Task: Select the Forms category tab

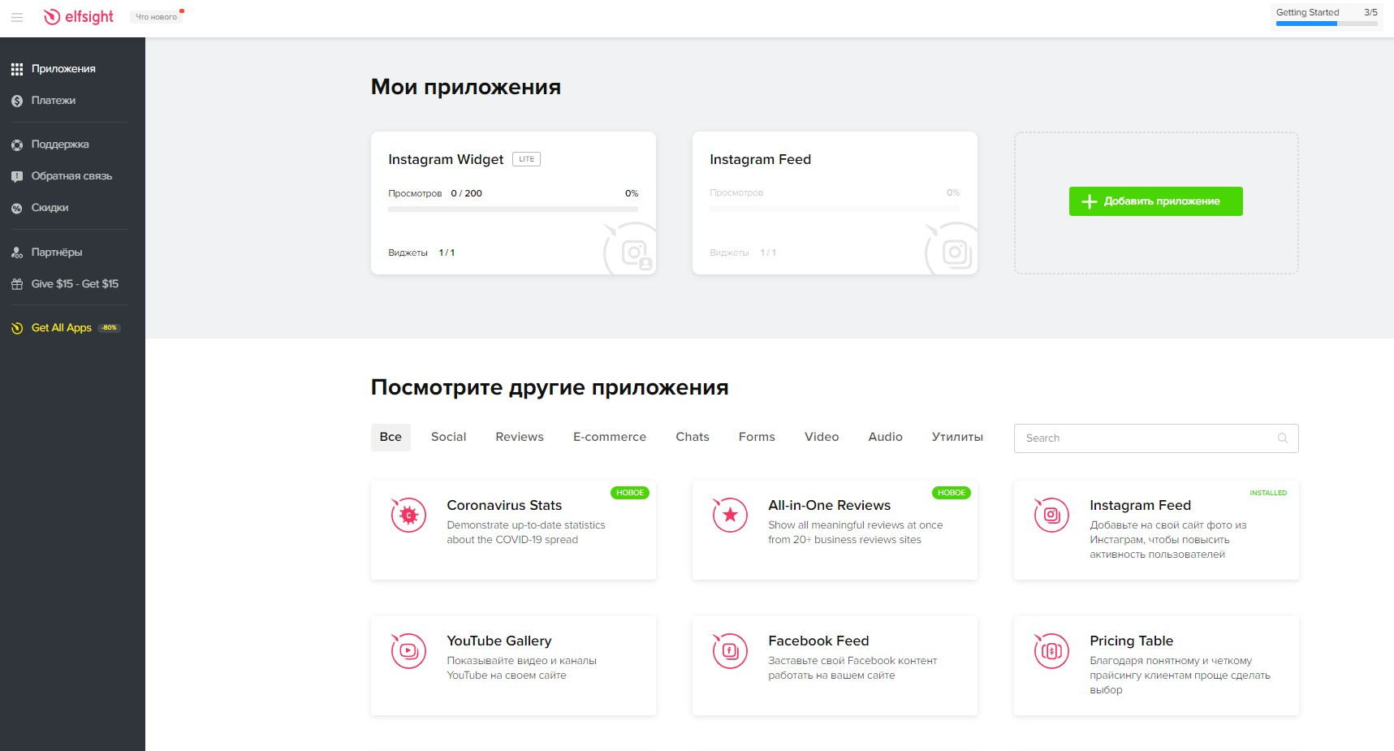Action: tap(757, 437)
